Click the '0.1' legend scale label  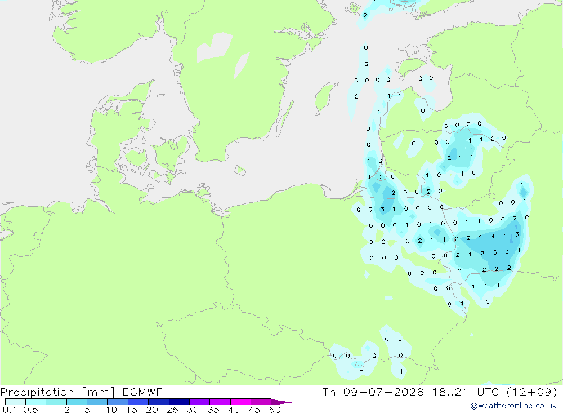[10, 410]
